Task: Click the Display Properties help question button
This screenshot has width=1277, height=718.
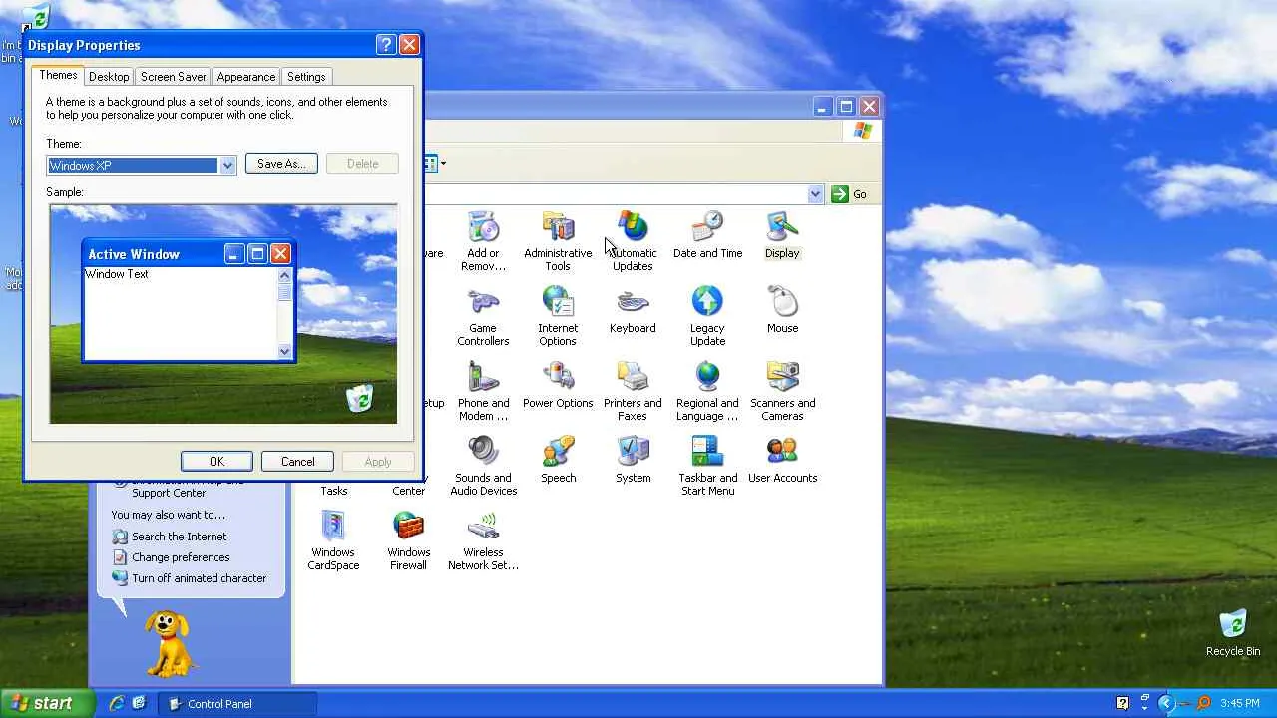Action: (386, 45)
